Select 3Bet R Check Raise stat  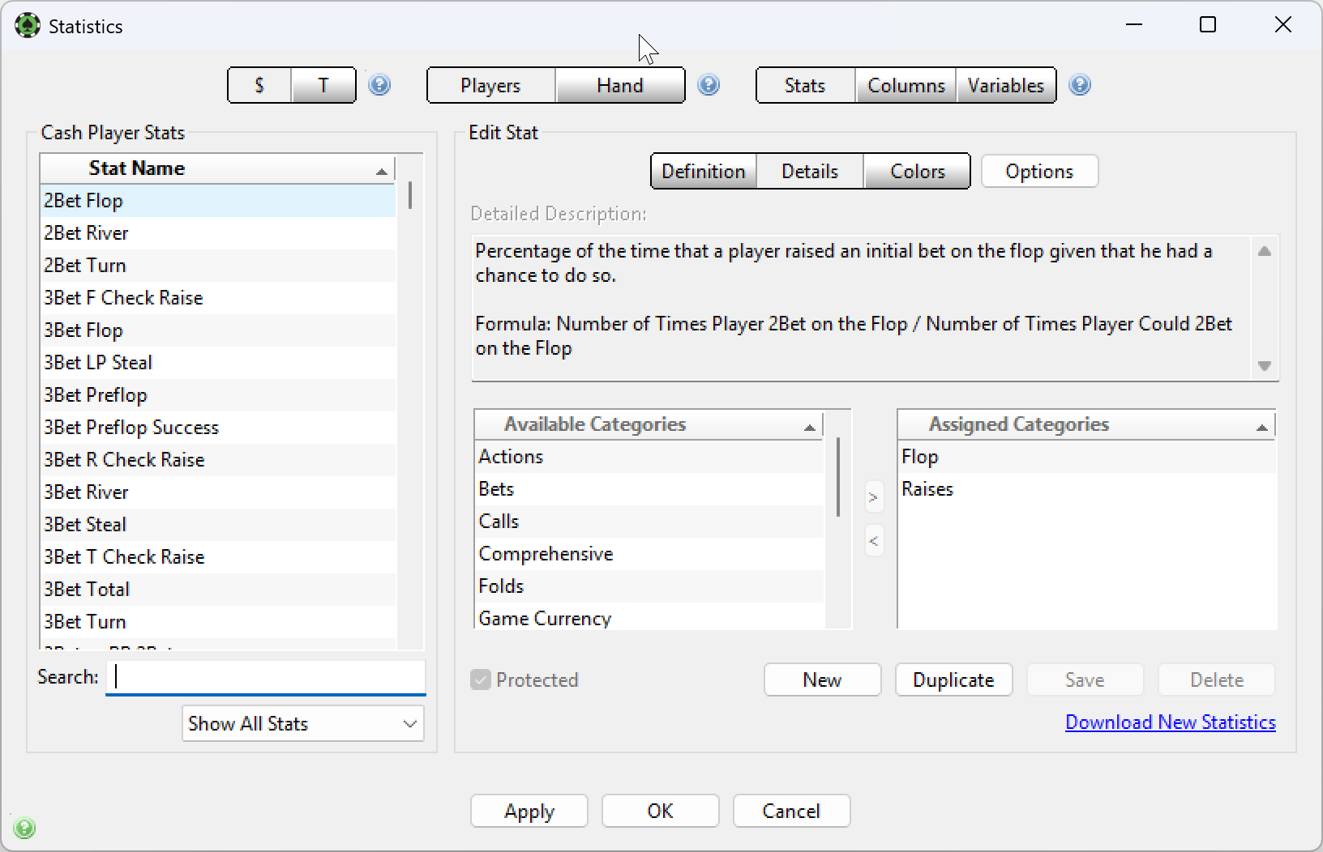tap(217, 459)
